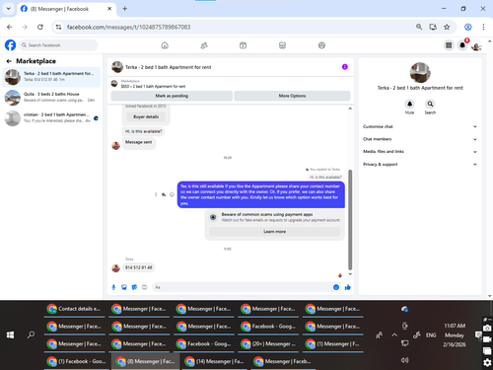Reload the page
The height and width of the screenshot is (370, 493).
pyautogui.click(x=40, y=27)
